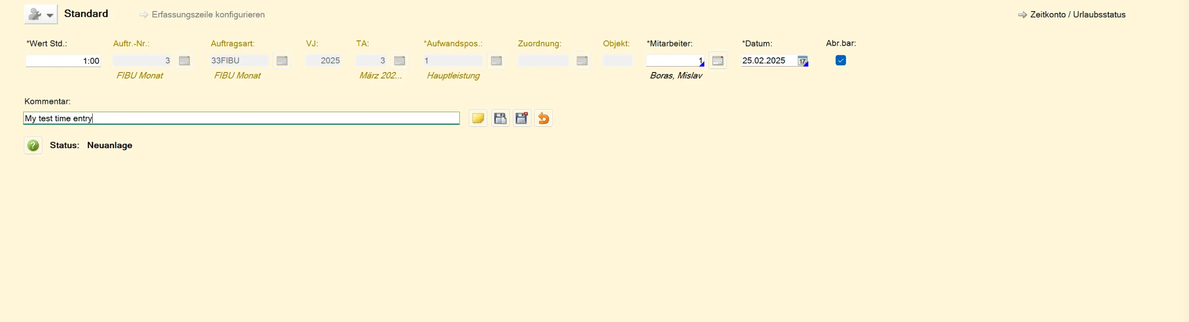This screenshot has width=1189, height=322.
Task: Open the Mitarbeiter selection lookup icon
Action: [718, 61]
